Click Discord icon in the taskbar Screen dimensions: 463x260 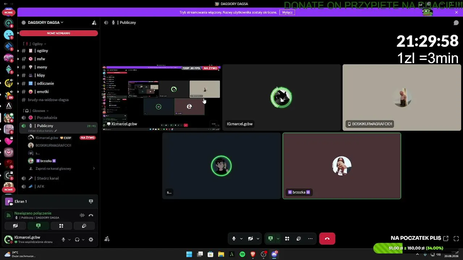tap(274, 254)
